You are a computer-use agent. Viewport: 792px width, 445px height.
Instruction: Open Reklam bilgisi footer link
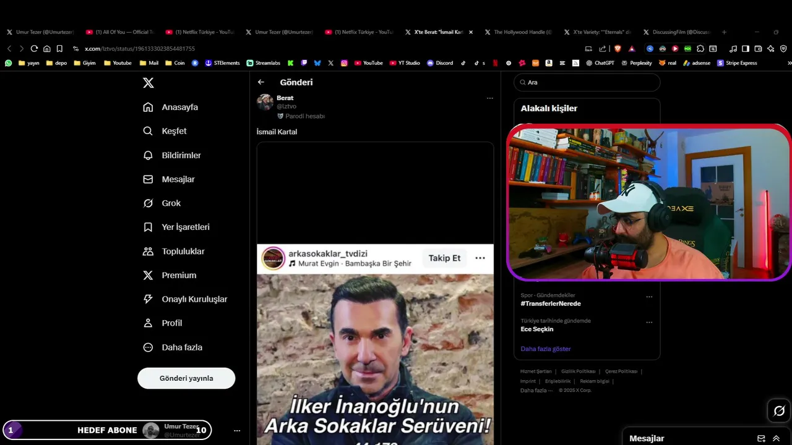[x=595, y=381]
